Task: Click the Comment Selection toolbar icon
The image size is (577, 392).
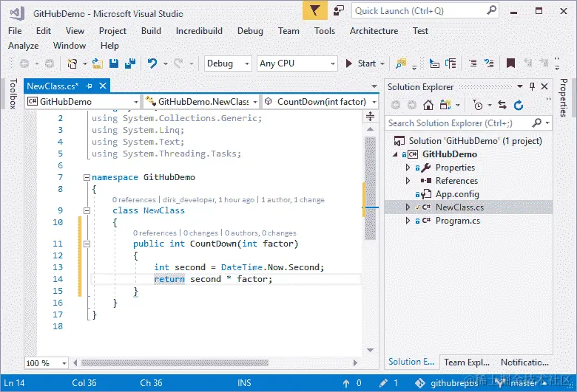Action: [x=473, y=63]
